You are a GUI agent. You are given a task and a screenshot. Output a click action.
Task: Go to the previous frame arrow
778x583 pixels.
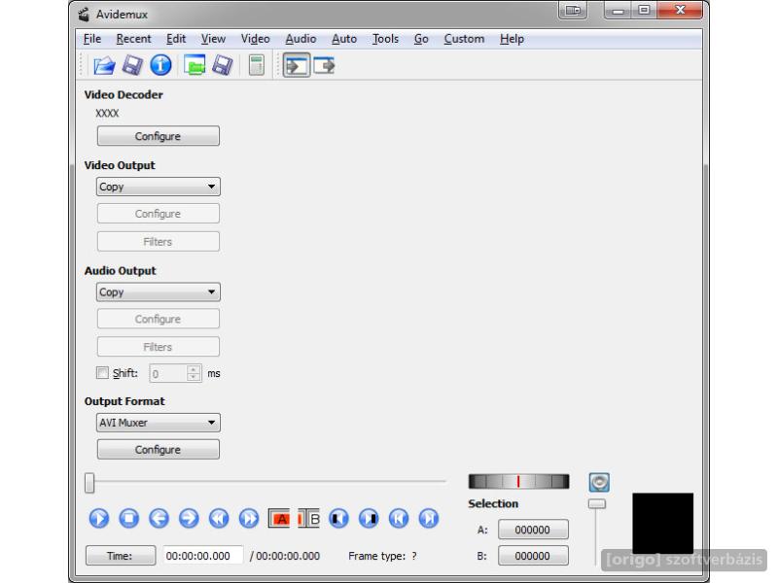[x=159, y=519]
